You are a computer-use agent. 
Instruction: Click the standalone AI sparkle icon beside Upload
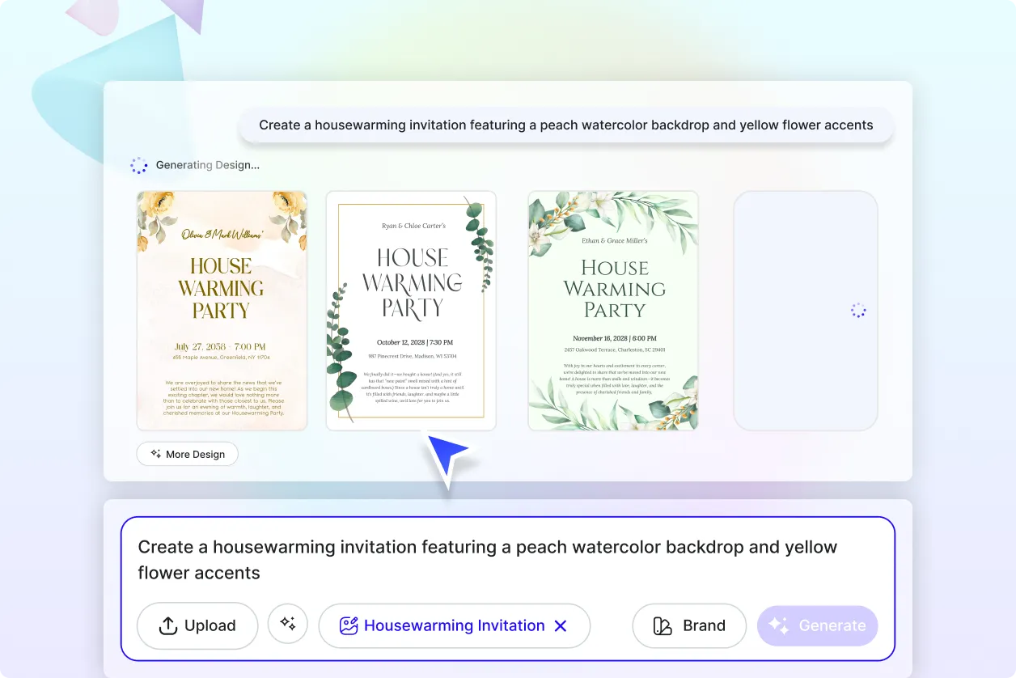pos(288,625)
